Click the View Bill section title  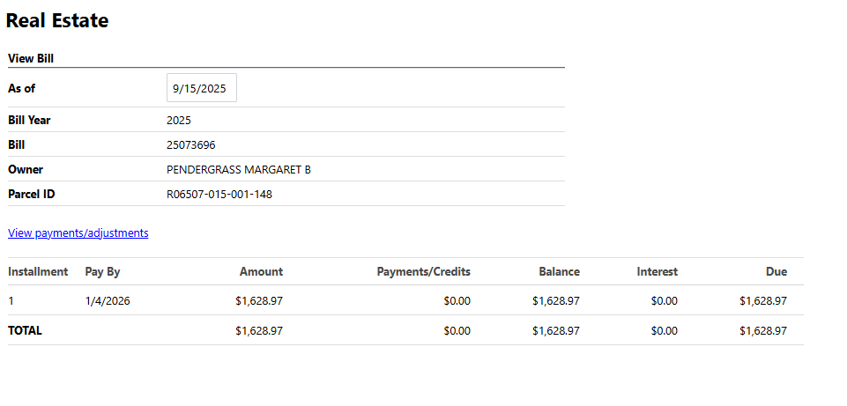[32, 59]
